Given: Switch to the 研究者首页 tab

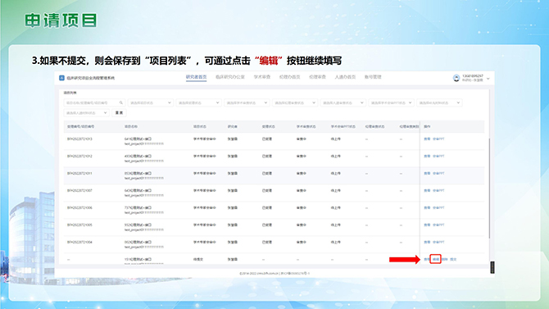Looking at the screenshot, I should [x=196, y=77].
